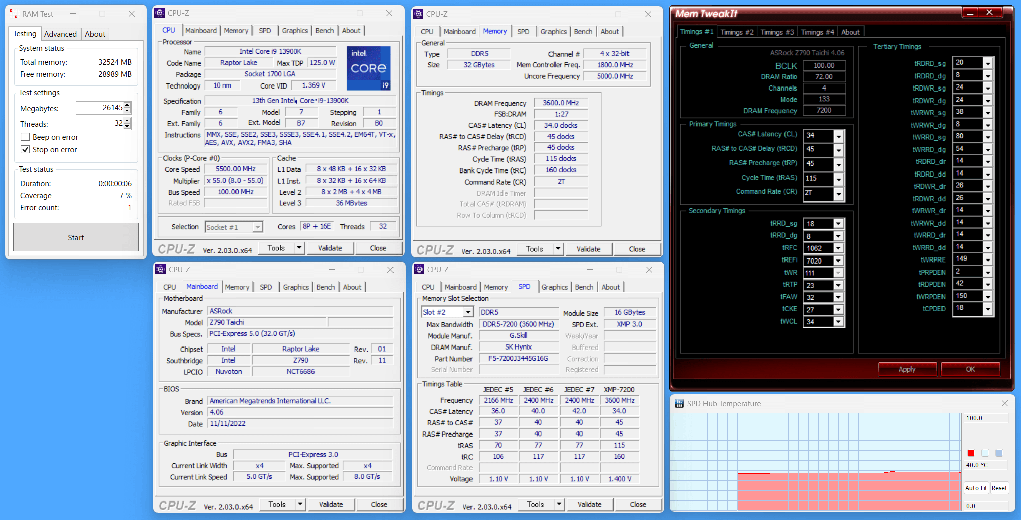The width and height of the screenshot is (1021, 520).
Task: Click the darker blue color swatch in SPD Hub
Action: 999,453
